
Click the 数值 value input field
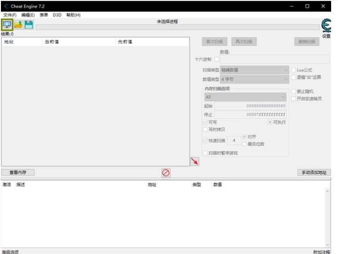[275, 59]
